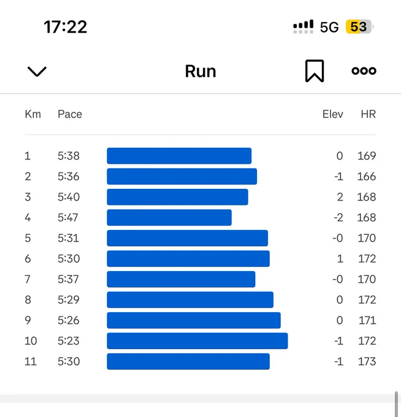Tap the 5:31 pace bar for kilometer 5

point(188,238)
